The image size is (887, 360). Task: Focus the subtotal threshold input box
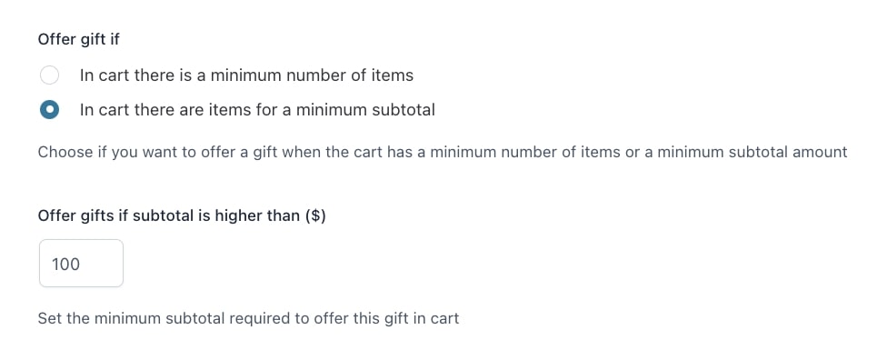81,264
